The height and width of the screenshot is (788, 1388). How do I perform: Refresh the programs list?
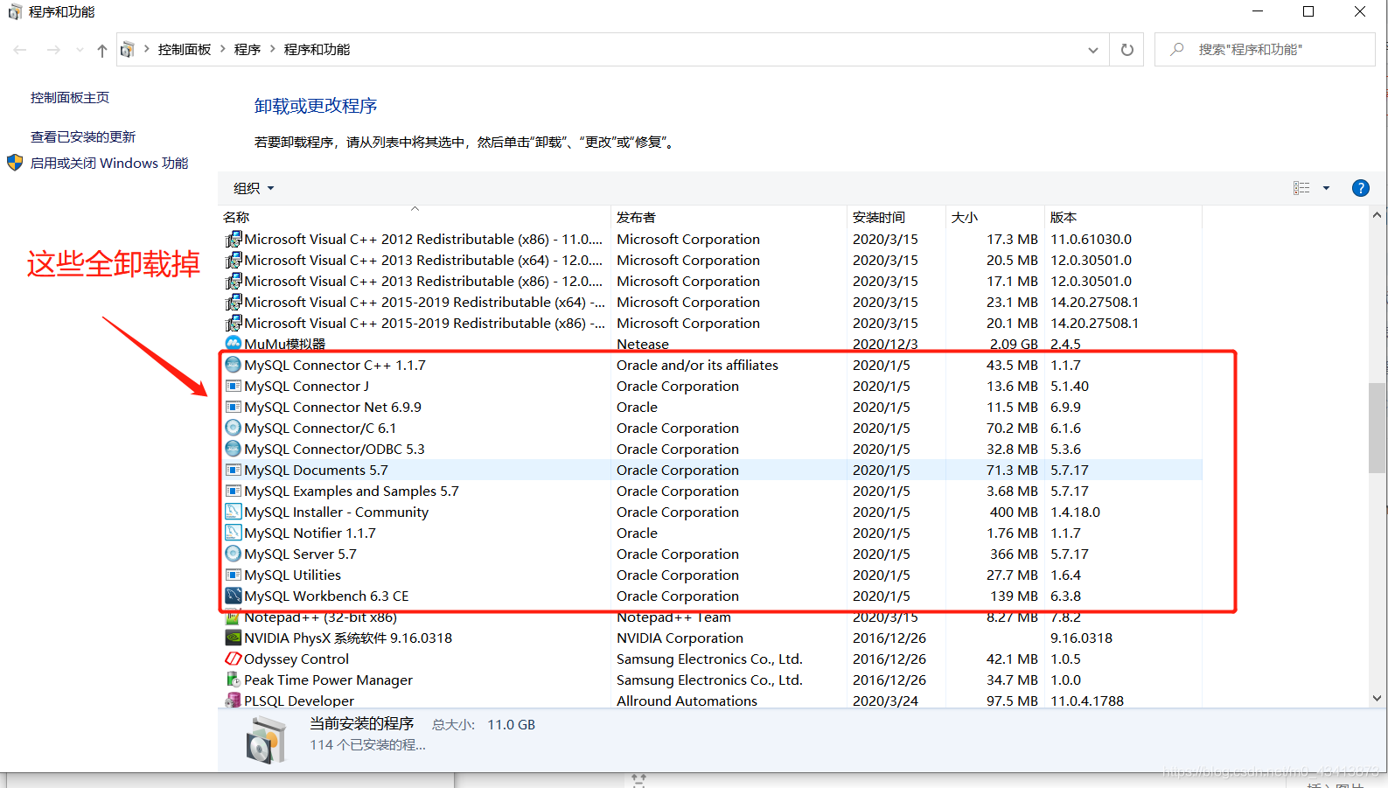pyautogui.click(x=1127, y=50)
